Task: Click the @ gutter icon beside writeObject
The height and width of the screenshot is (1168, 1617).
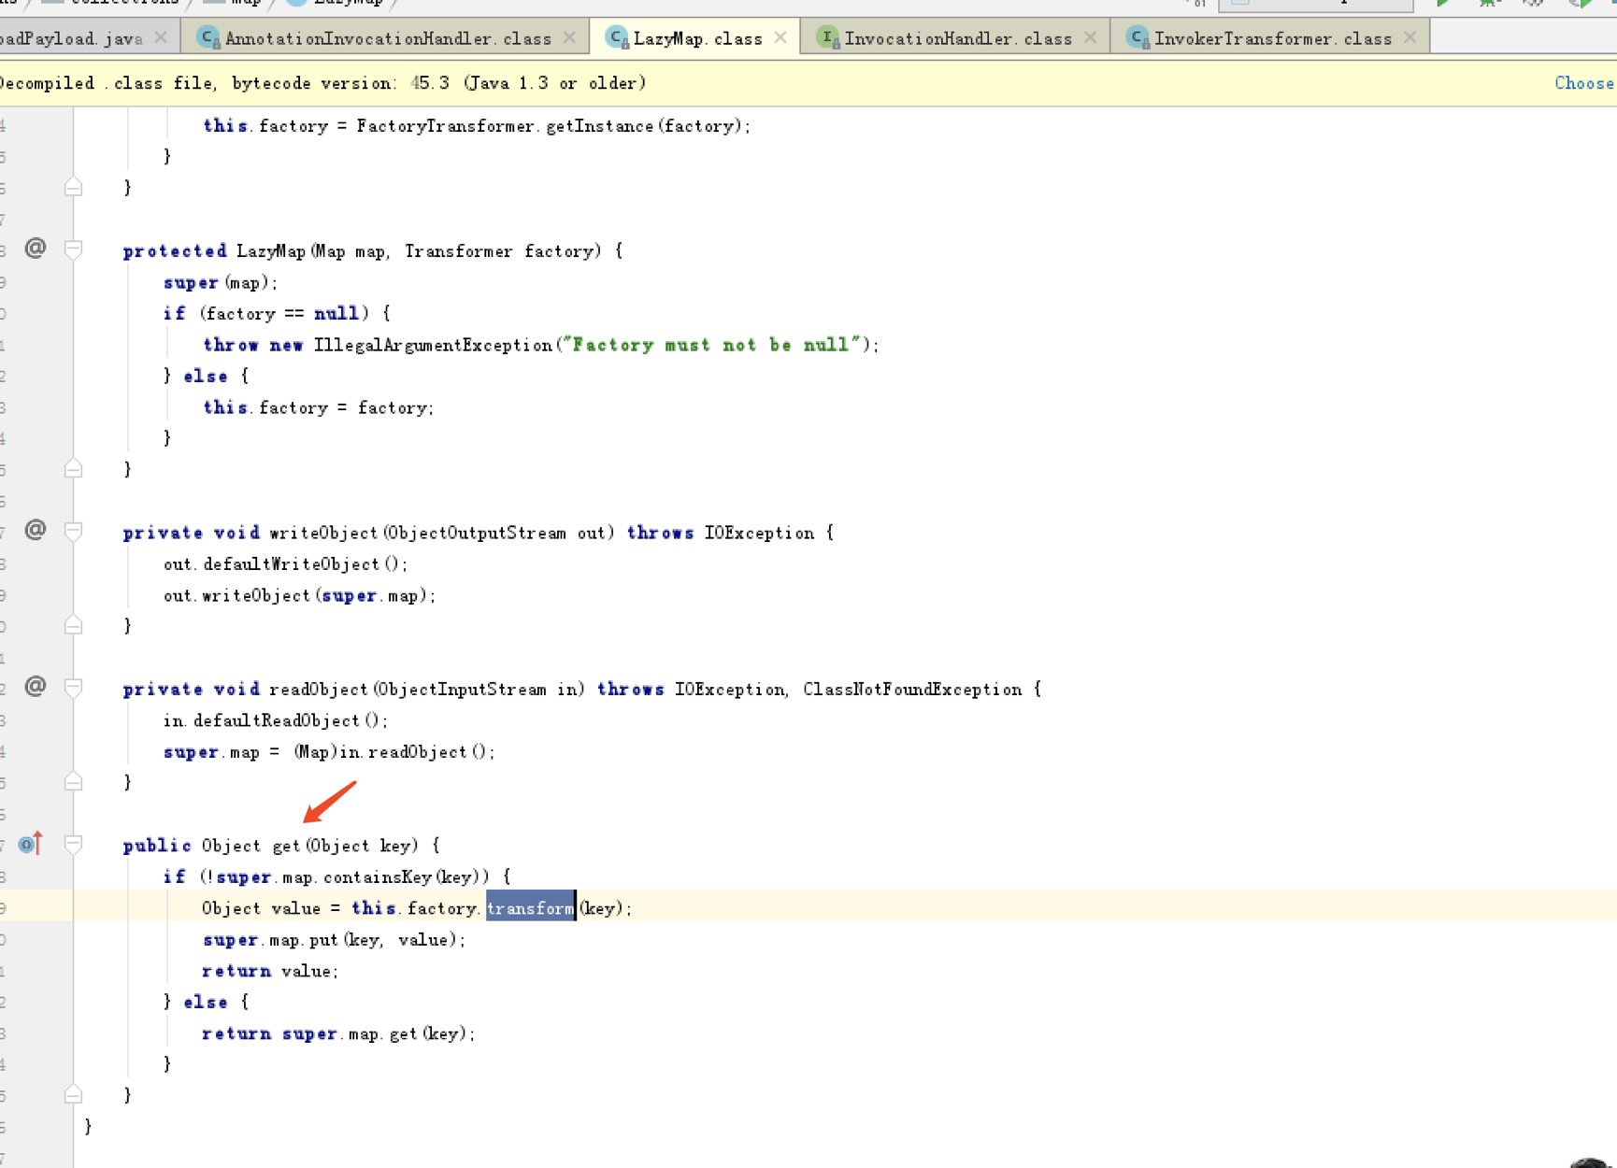Action: point(36,530)
